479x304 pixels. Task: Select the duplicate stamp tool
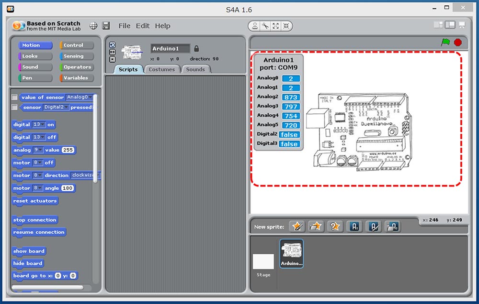(254, 26)
